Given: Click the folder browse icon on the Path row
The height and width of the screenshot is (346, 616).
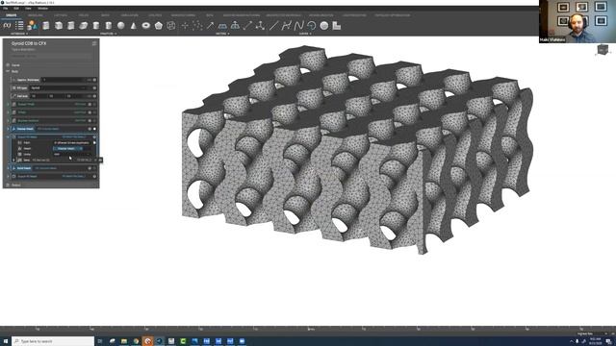Looking at the screenshot, I should pos(94,143).
